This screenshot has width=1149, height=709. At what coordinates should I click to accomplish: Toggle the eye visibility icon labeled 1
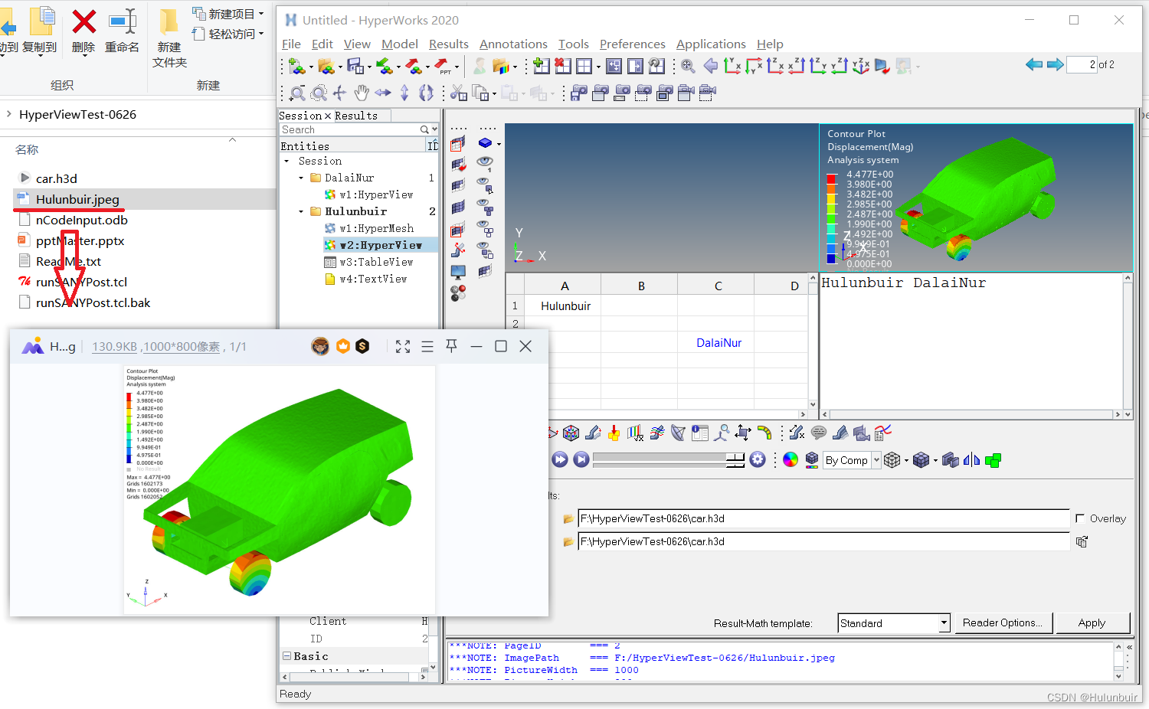[x=484, y=162]
